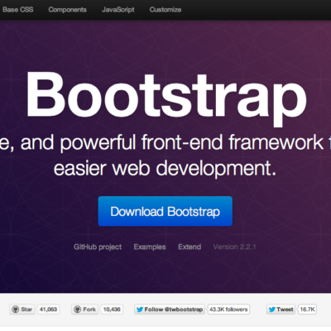Open the Components nav item
This screenshot has width=331, height=331.
point(67,10)
